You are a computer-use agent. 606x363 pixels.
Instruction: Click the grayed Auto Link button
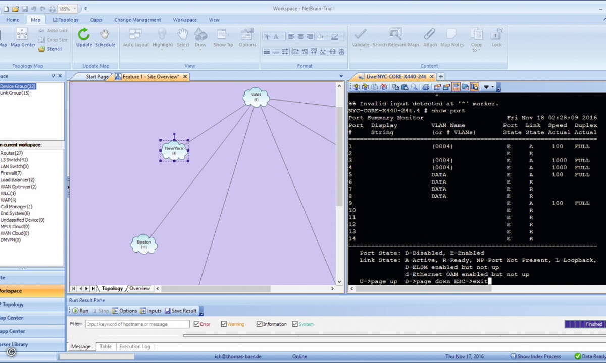pyautogui.click(x=53, y=31)
